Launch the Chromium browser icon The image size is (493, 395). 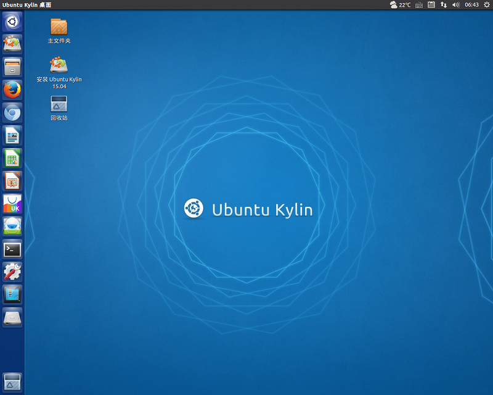pos(12,112)
